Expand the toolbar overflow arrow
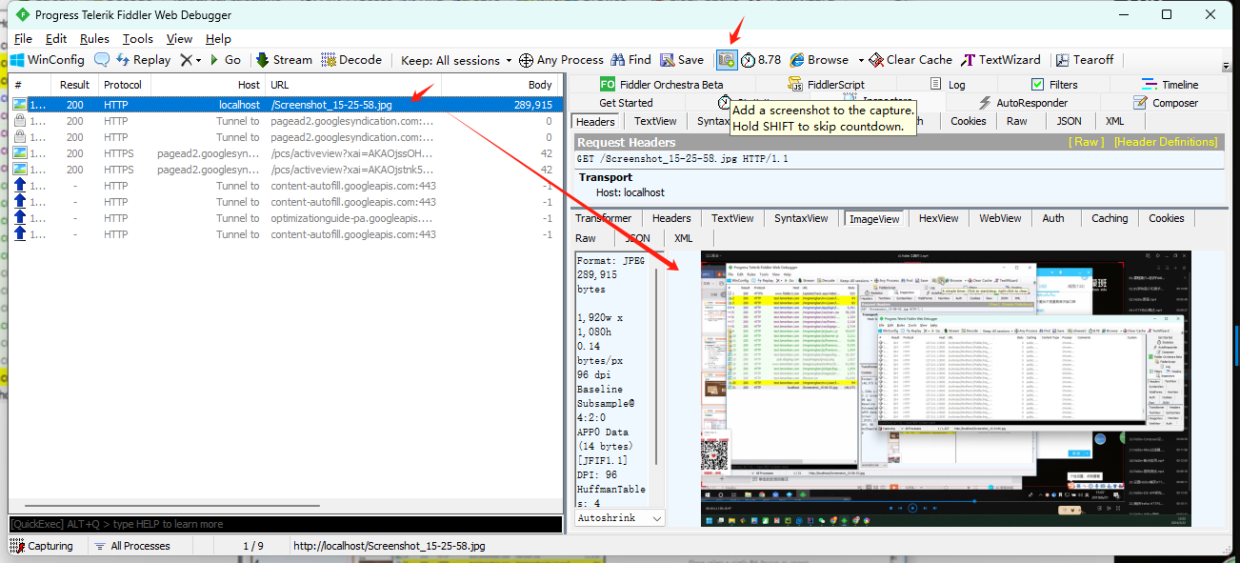The width and height of the screenshot is (1240, 563). click(1226, 67)
